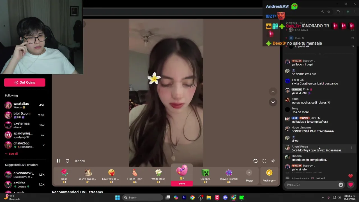The width and height of the screenshot is (359, 202).
Task: Open chaku26g's live from Following
Action: point(25,145)
